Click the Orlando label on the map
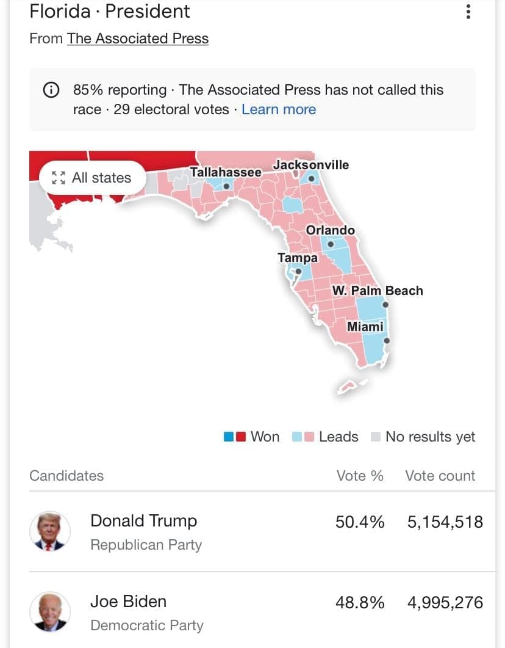Image resolution: width=505 pixels, height=648 pixels. pyautogui.click(x=330, y=230)
